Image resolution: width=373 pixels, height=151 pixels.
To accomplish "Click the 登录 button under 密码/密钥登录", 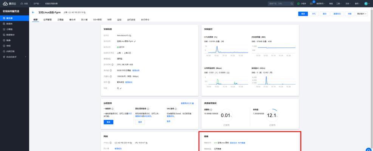I will click(x=140, y=122).
